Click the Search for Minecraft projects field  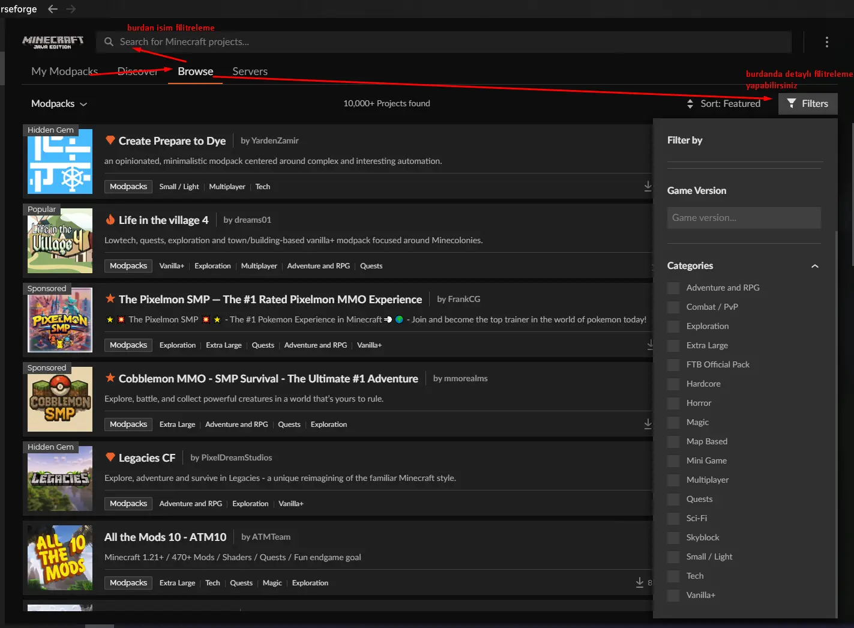(x=444, y=42)
